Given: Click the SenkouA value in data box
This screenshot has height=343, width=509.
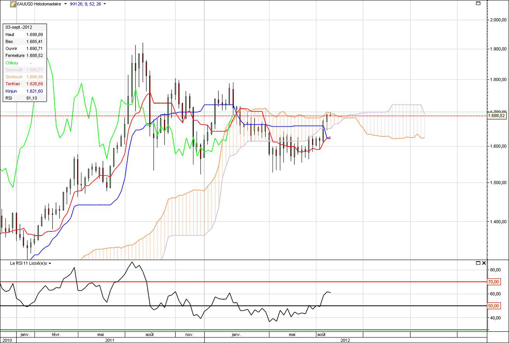Looking at the screenshot, I should [x=34, y=77].
